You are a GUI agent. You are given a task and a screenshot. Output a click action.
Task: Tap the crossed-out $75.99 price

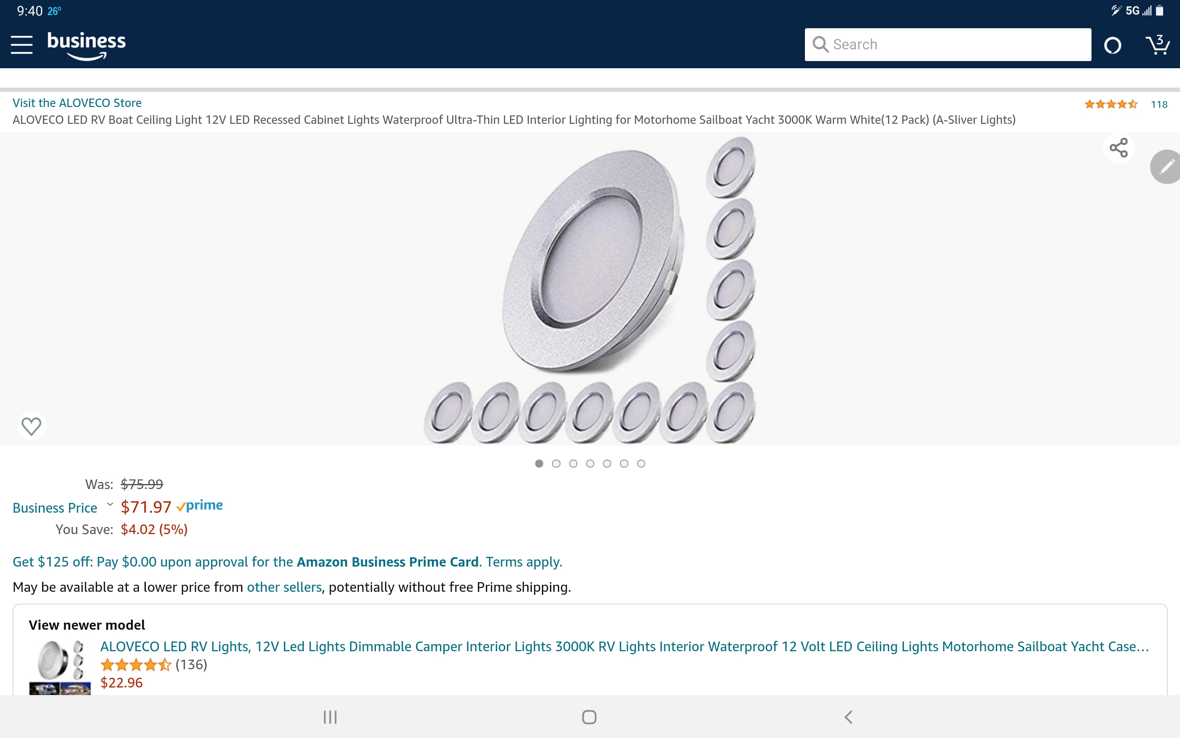pyautogui.click(x=142, y=484)
